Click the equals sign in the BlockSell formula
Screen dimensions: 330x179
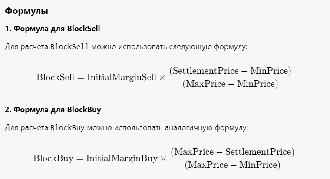(x=81, y=78)
